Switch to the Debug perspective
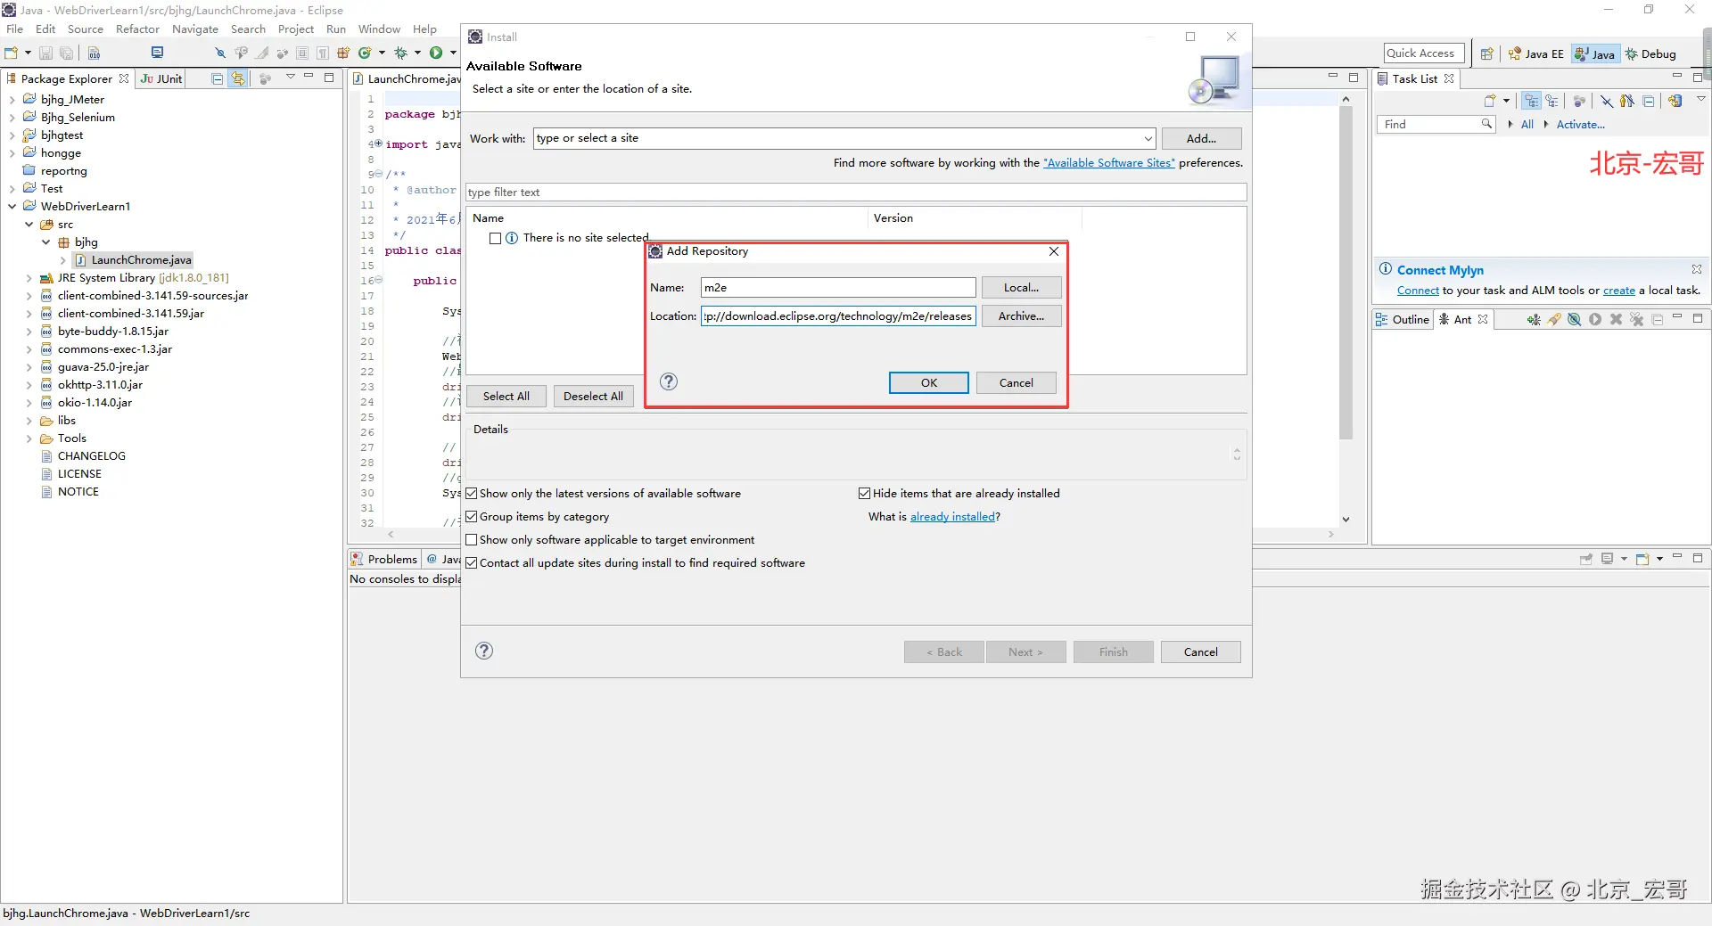This screenshot has width=1712, height=926. 1650,53
